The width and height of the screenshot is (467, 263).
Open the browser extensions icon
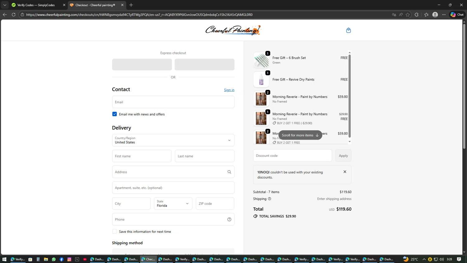(x=417, y=15)
